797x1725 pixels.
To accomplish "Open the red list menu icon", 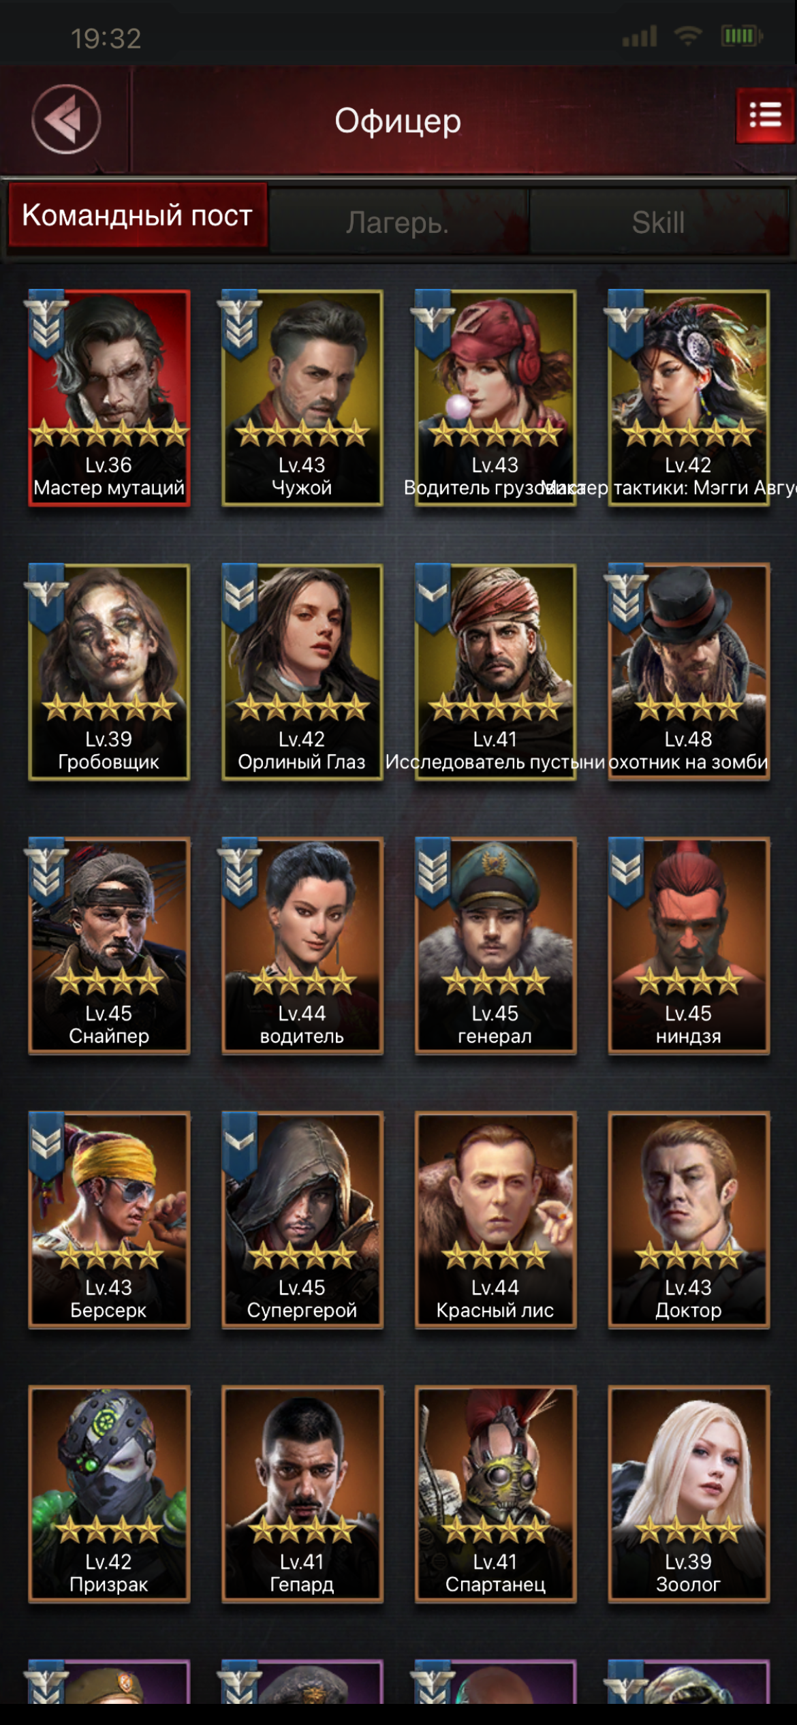I will (764, 115).
